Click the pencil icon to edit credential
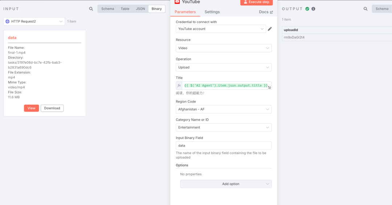Screen dimensions: 392x205 click(270, 29)
